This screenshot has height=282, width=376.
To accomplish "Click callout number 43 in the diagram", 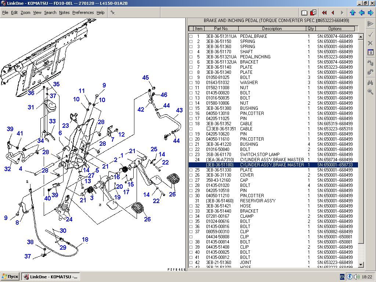I will 179,110.
